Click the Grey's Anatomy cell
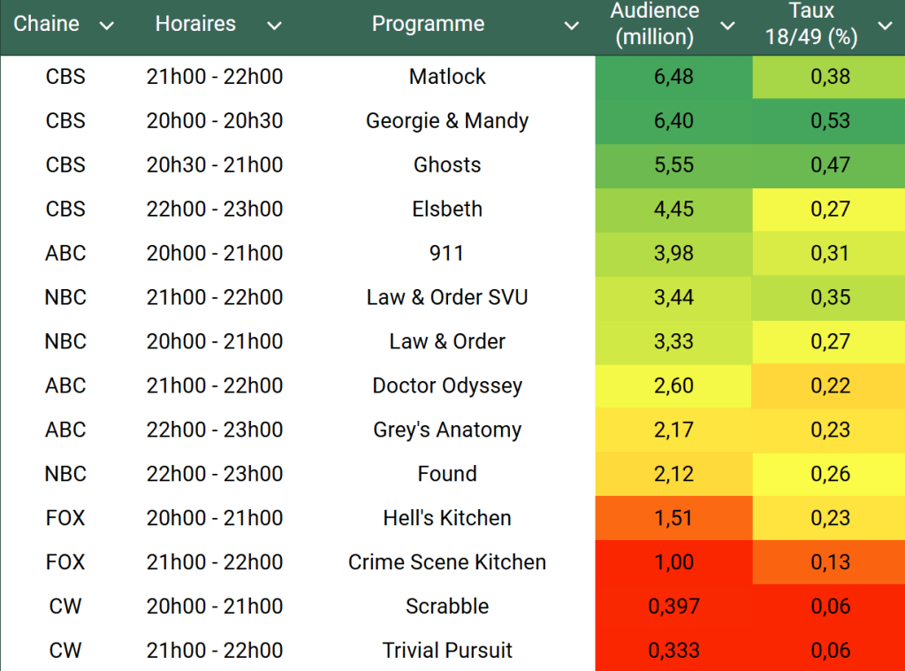Image resolution: width=905 pixels, height=671 pixels. [447, 431]
